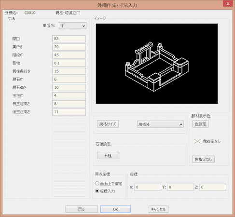Click the 間口 field showing 85
This screenshot has width=235, height=217.
point(69,39)
